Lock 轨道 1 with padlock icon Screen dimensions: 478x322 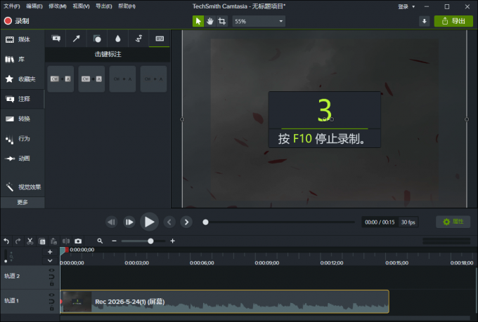pos(51,308)
